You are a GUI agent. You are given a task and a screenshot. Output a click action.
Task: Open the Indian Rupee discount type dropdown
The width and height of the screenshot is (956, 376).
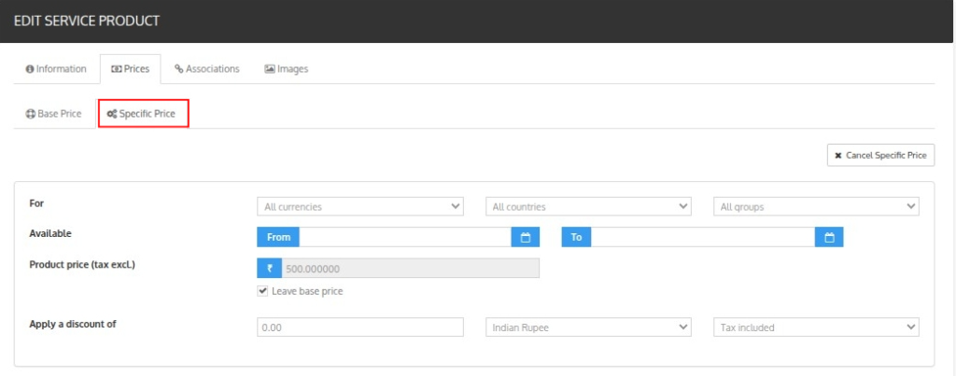[588, 327]
